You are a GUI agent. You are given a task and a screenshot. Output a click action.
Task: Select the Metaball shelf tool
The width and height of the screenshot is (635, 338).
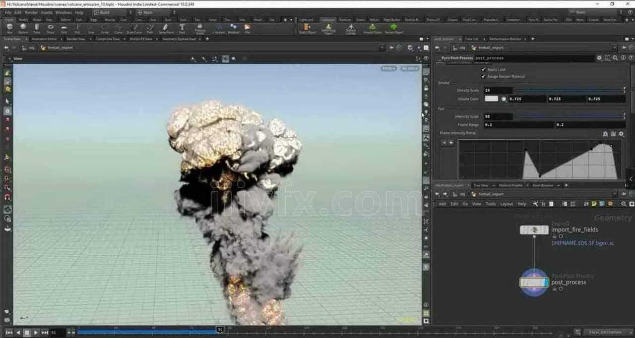click(233, 28)
